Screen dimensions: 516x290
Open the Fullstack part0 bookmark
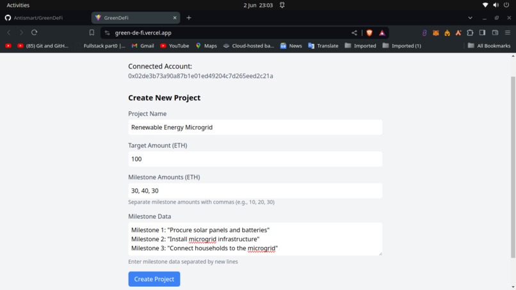coord(104,45)
